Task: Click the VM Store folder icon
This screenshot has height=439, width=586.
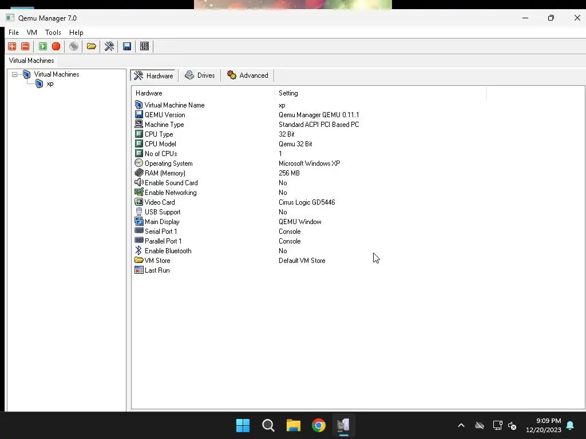Action: pos(138,260)
